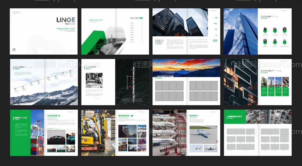Click the green Directory badge icon
The height and width of the screenshot is (166, 302).
[x=141, y=18]
